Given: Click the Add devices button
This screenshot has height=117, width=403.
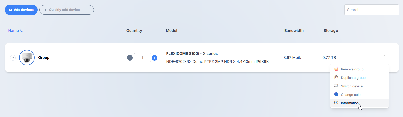Looking at the screenshot, I should [21, 10].
